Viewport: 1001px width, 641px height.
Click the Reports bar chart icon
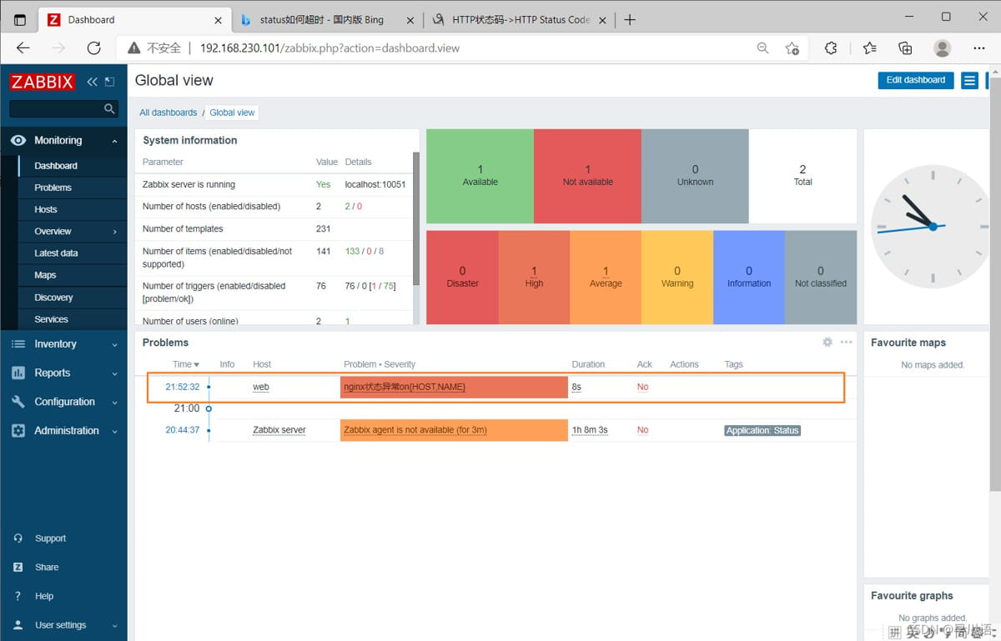18,373
